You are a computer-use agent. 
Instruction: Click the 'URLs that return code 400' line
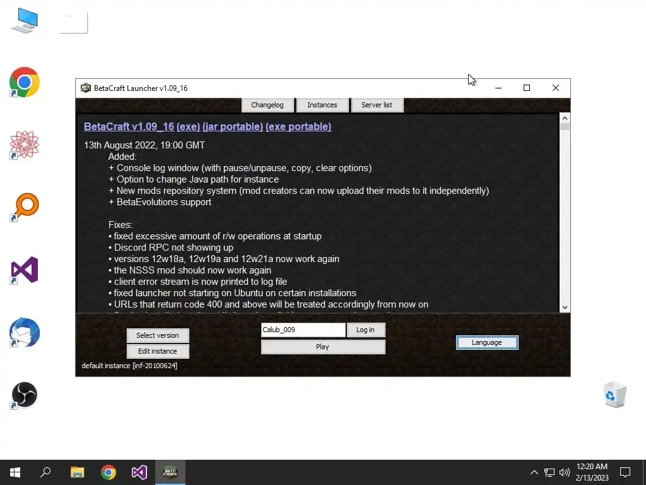[269, 304]
